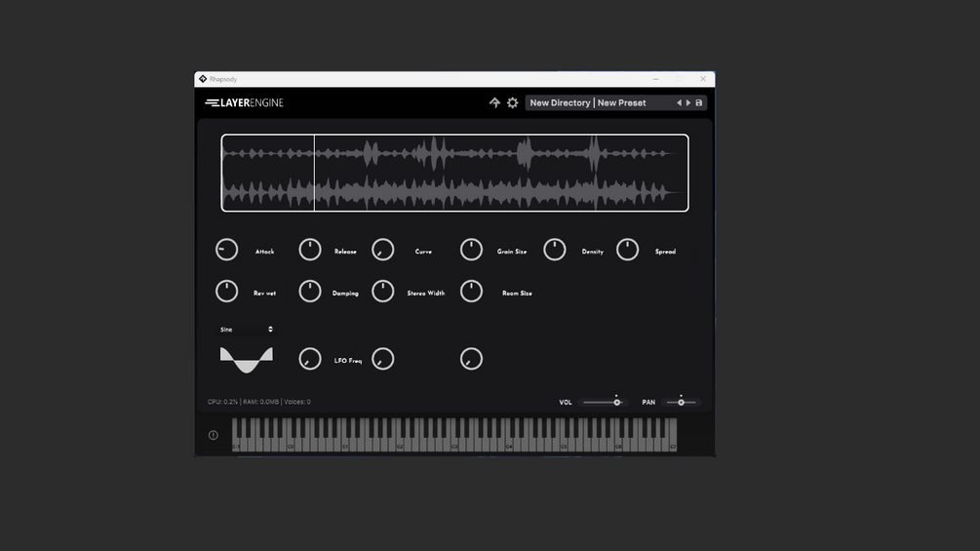The height and width of the screenshot is (551, 980).
Task: Click the Rhapsody app icon in title bar
Action: [203, 79]
